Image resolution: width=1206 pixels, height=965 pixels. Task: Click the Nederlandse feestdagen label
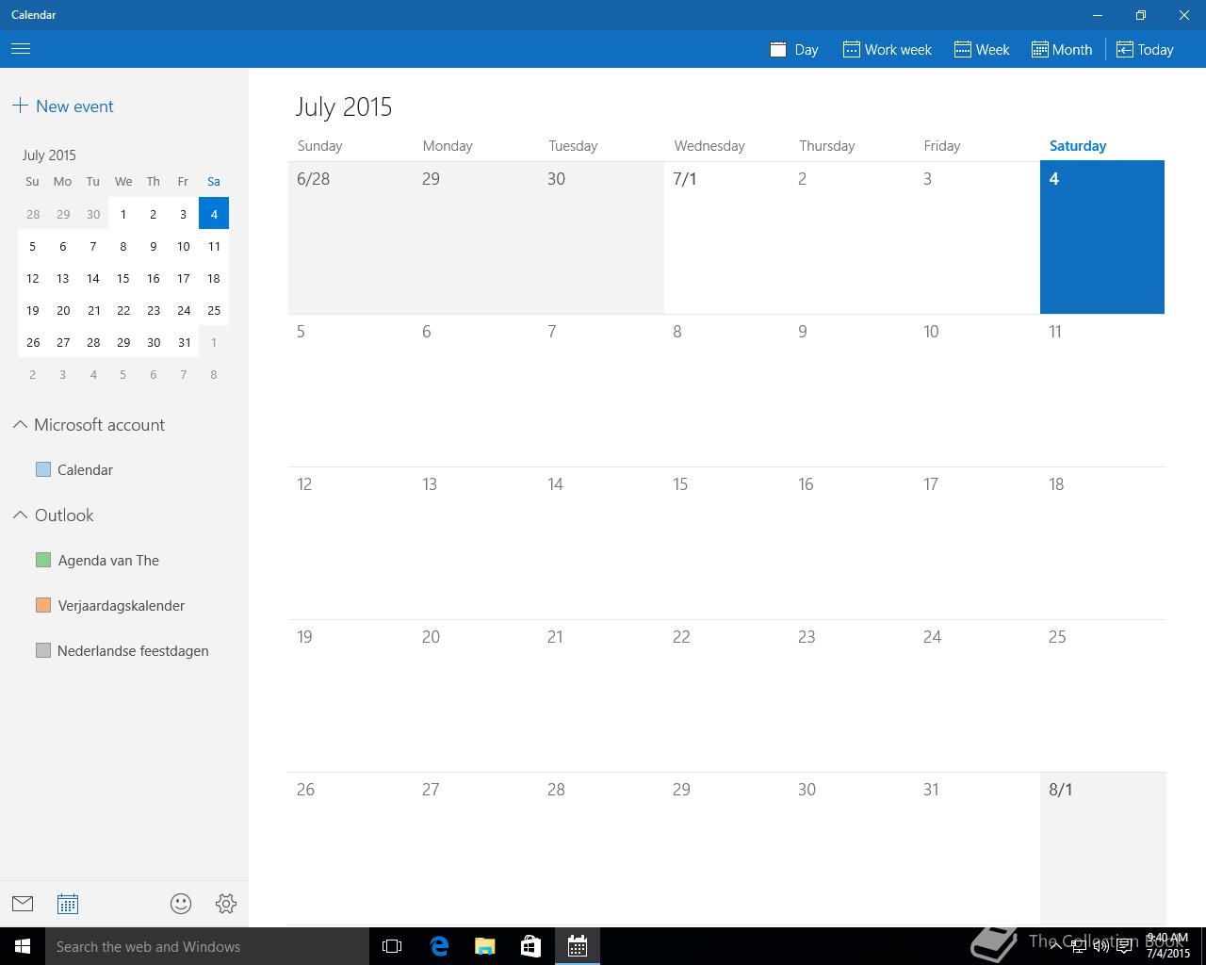click(133, 650)
